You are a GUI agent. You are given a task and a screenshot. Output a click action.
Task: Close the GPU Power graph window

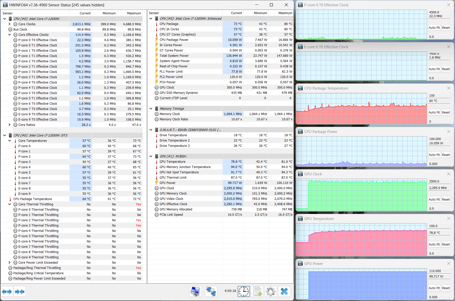click(x=448, y=263)
